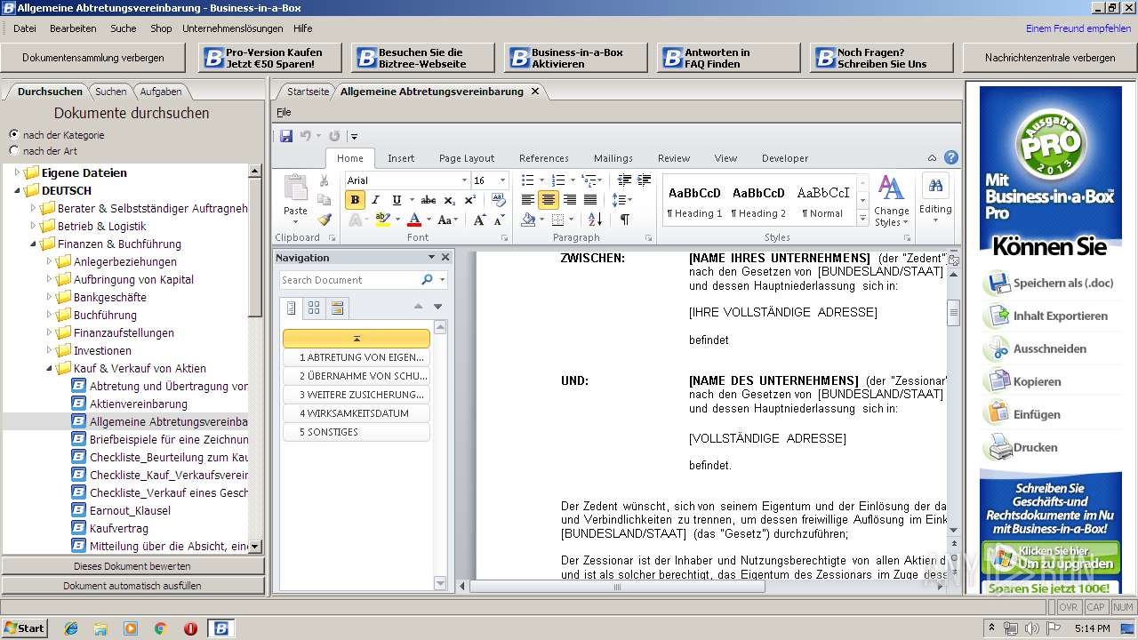Viewport: 1138px width, 640px height.
Task: Collapse the 'Kauf & Verkauf von Aktien' folder
Action: click(x=51, y=368)
